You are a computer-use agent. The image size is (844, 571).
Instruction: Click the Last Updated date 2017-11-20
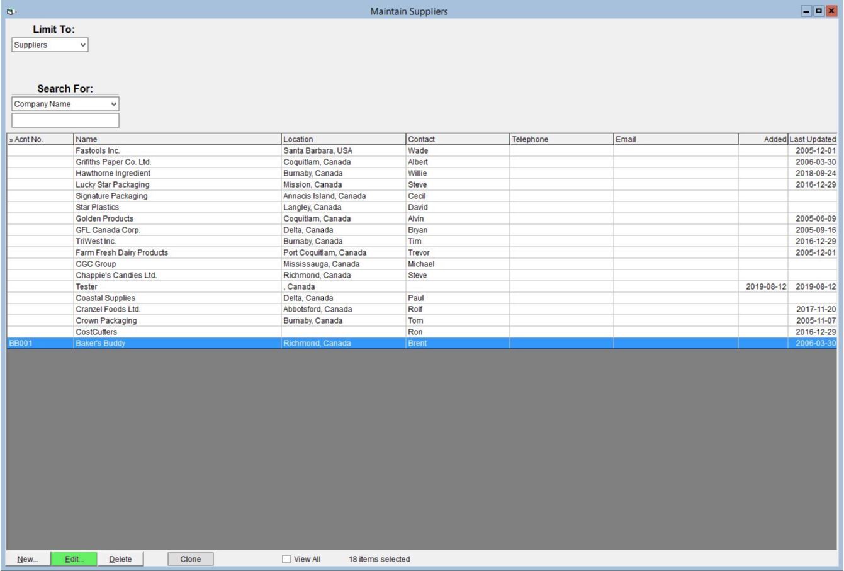click(x=816, y=309)
